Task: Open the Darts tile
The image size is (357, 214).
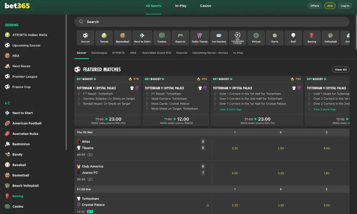Action: tap(275, 38)
